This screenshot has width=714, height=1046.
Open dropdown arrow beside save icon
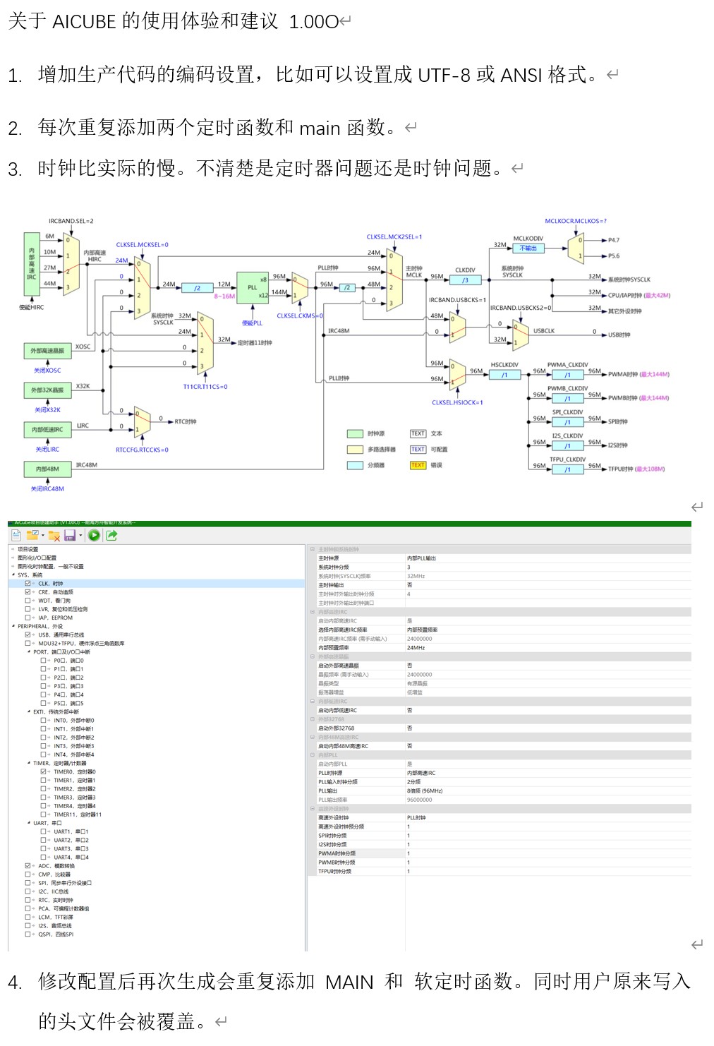coord(80,536)
